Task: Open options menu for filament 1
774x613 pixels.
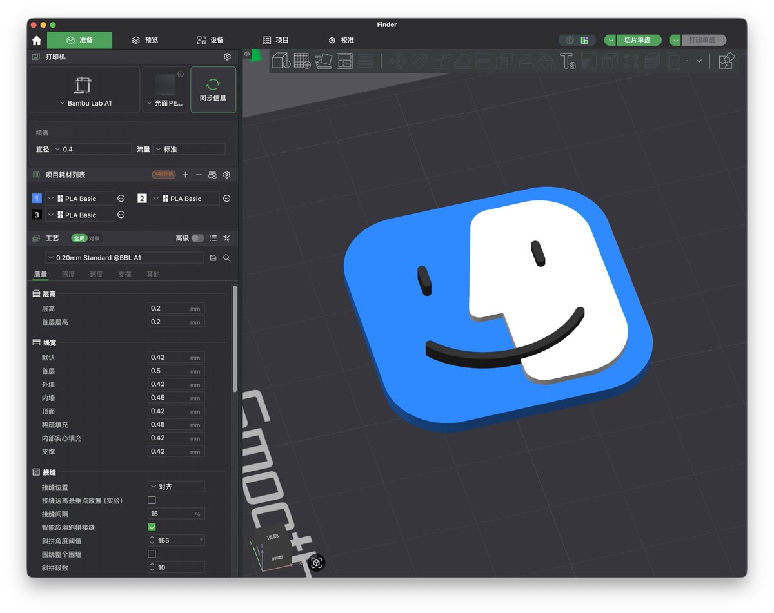Action: 121,199
